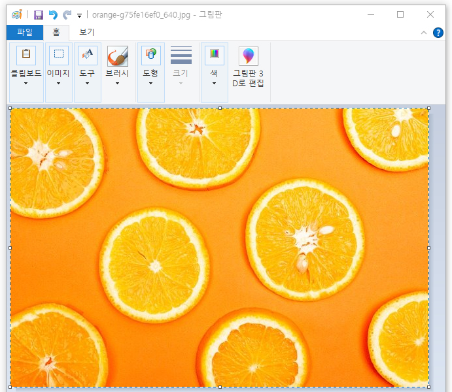This screenshot has height=392, width=452.
Task: Open Paint help via the question mark
Action: click(x=438, y=33)
